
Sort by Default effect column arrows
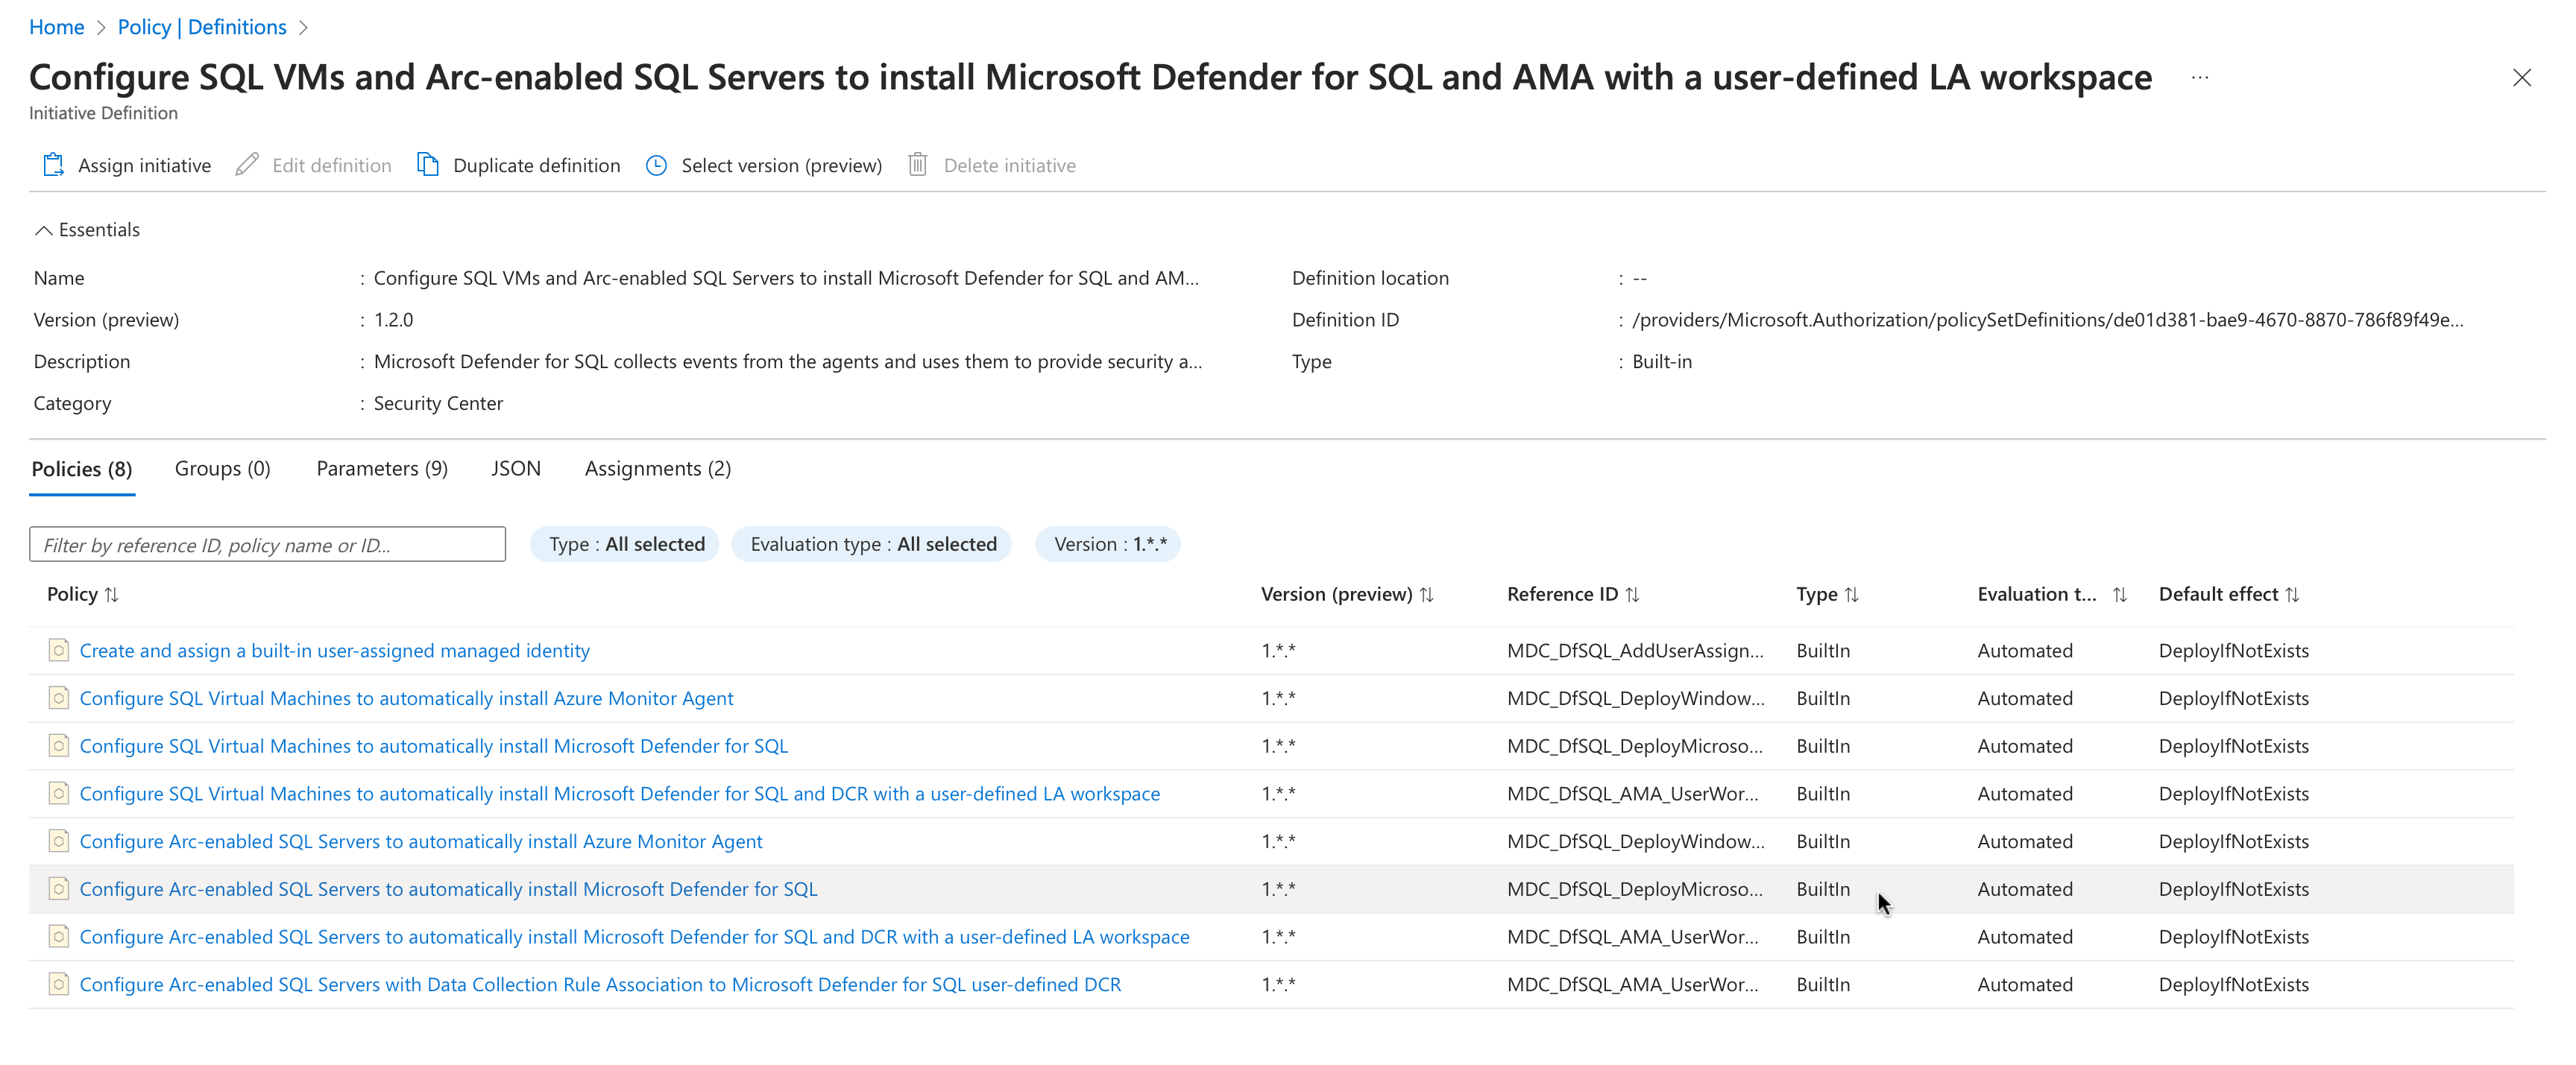pos(2292,594)
